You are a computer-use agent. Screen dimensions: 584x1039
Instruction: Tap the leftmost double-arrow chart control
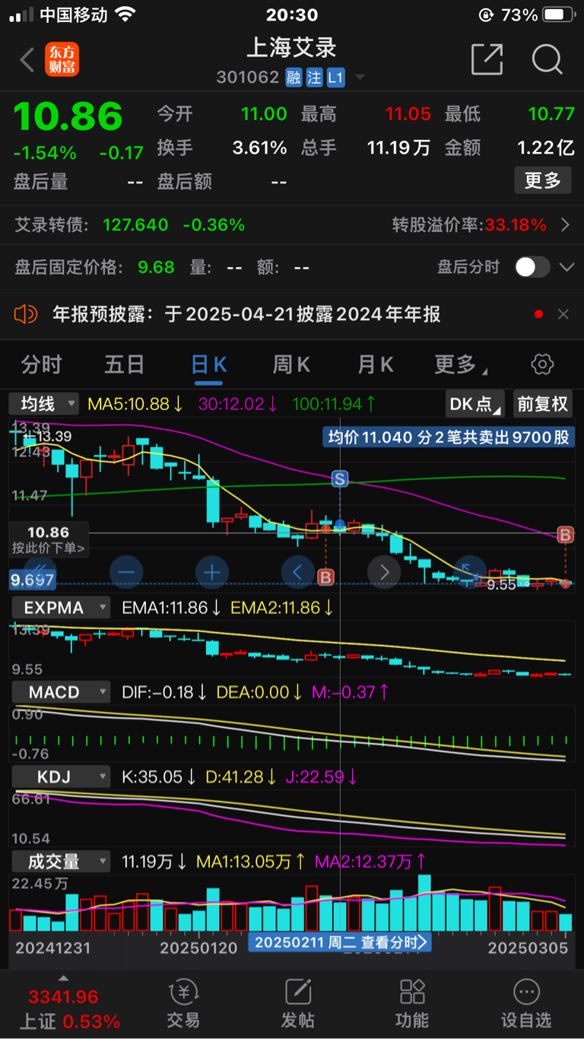click(40, 572)
